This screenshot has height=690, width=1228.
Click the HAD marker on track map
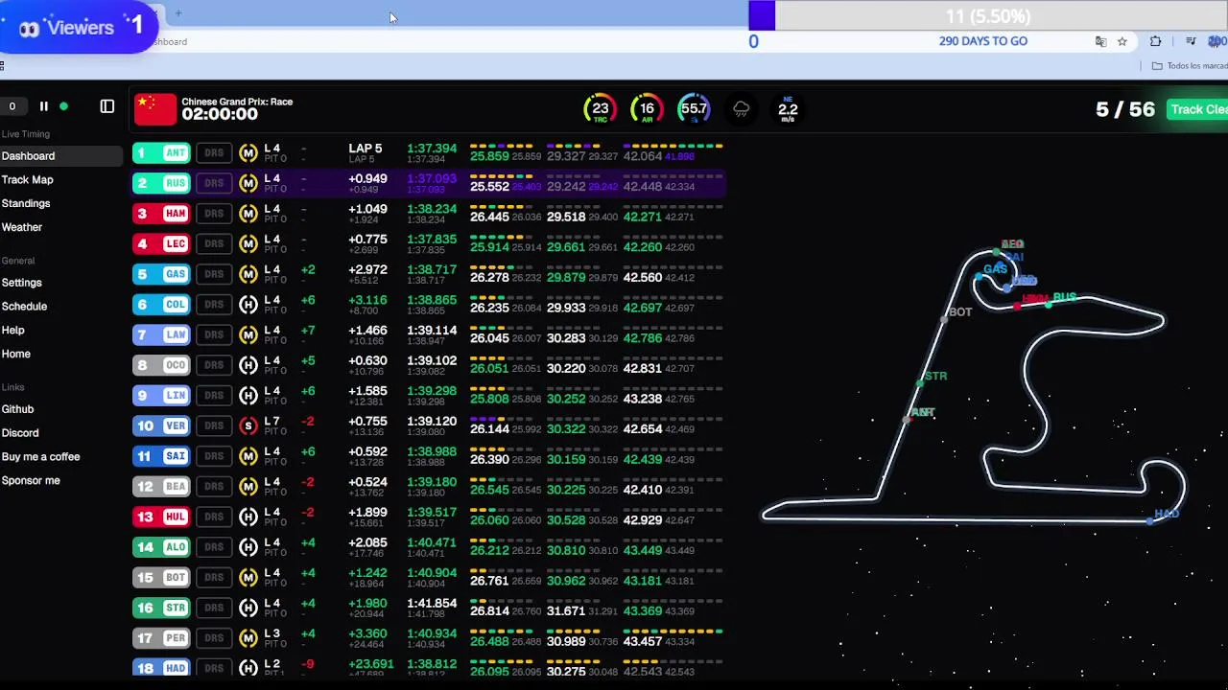(x=1151, y=520)
